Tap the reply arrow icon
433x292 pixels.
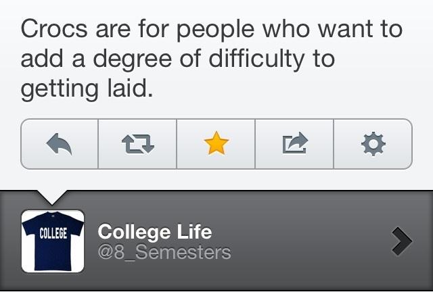click(x=60, y=143)
